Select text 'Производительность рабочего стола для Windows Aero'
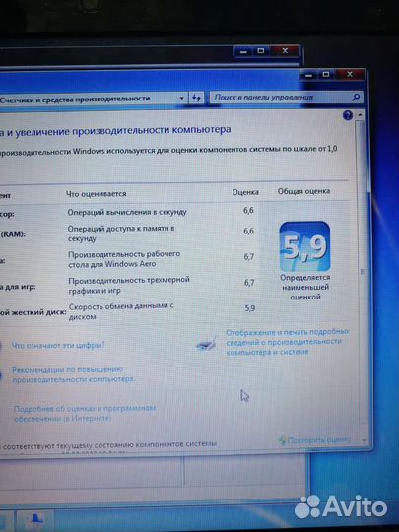 tap(124, 259)
